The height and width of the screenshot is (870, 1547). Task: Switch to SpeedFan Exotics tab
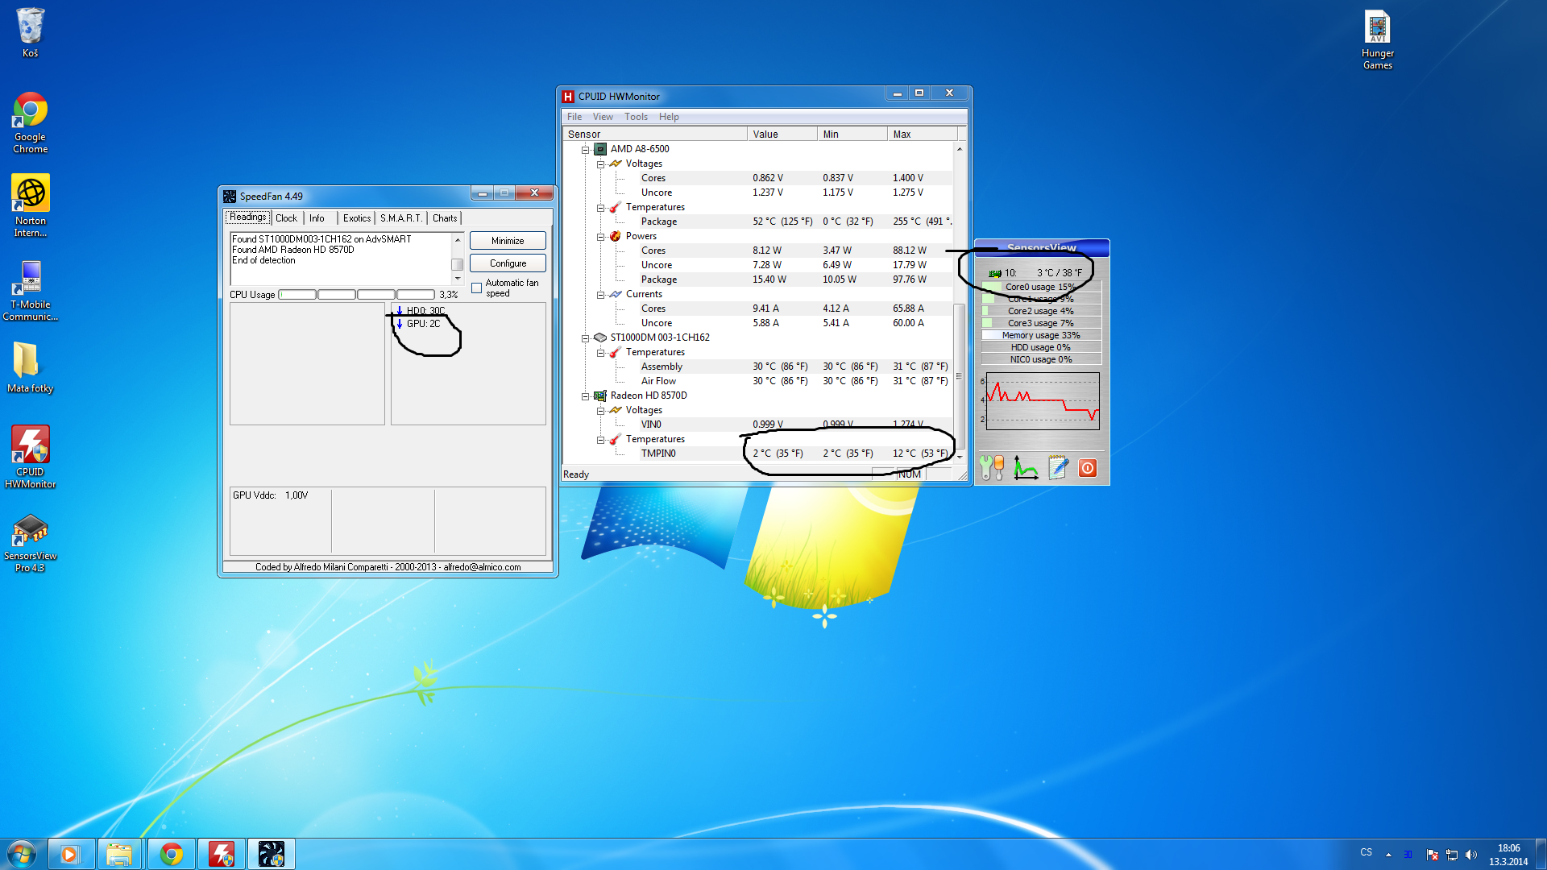click(x=357, y=218)
